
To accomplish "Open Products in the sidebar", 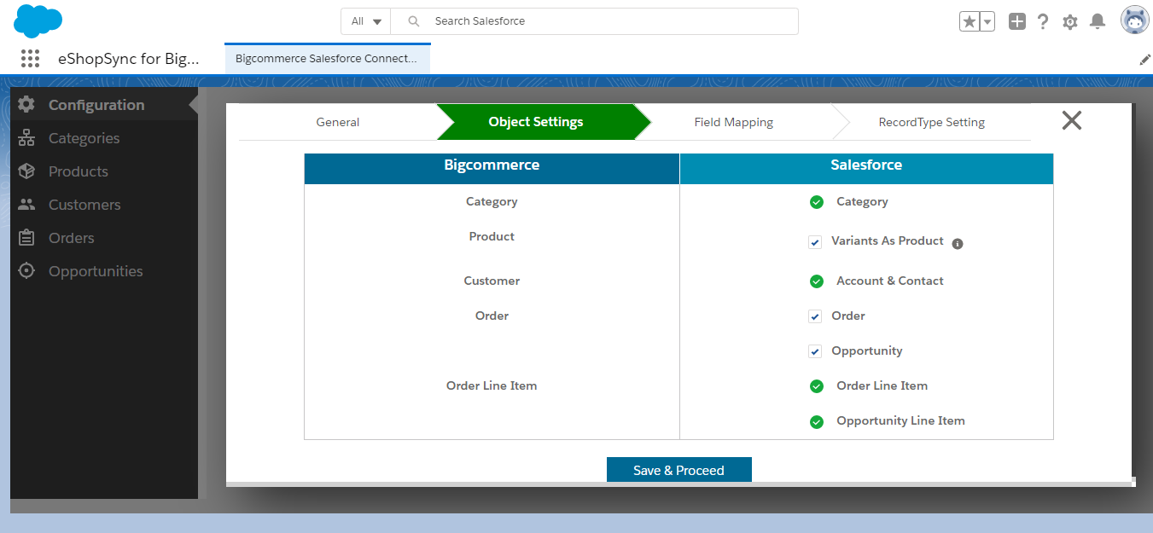I will click(78, 171).
